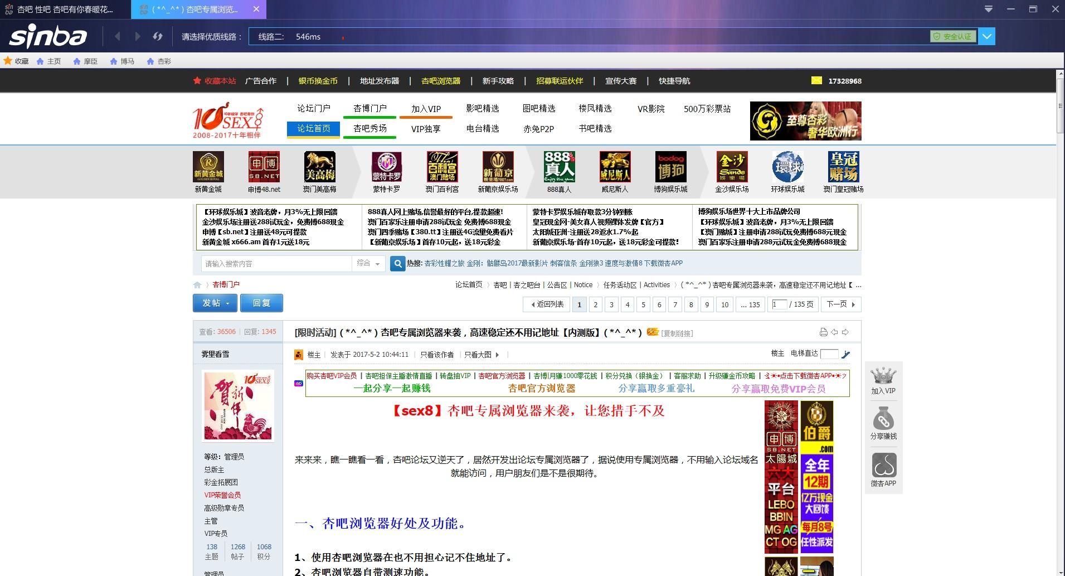Close the active browser tab
Screen dimensions: 1065x576
point(256,9)
